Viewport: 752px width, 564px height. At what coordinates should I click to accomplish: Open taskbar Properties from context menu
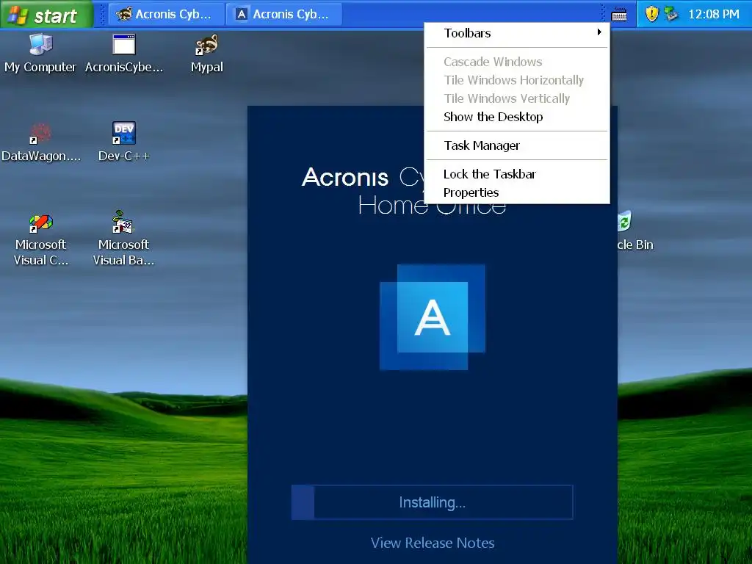pos(517,192)
